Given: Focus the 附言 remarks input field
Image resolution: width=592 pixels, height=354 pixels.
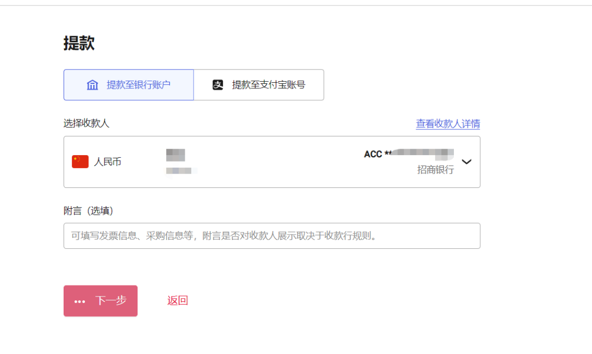Looking at the screenshot, I should coord(272,236).
